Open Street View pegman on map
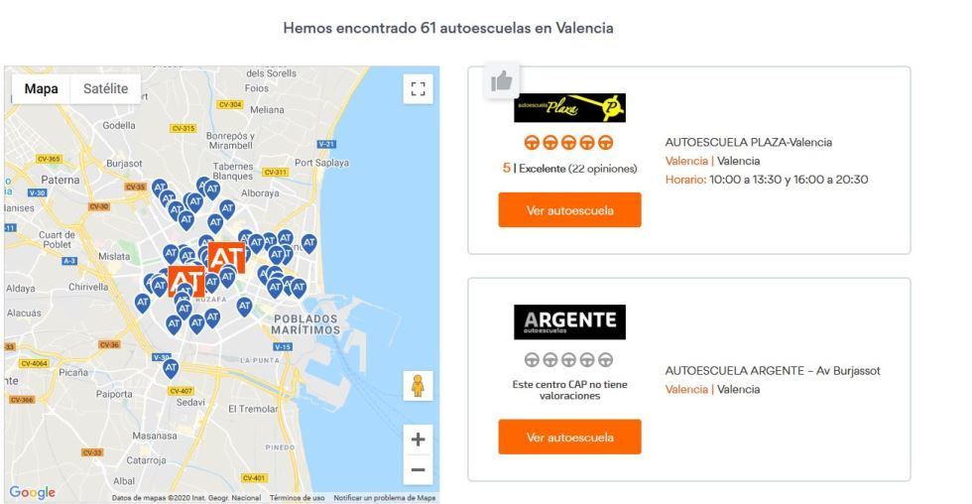 point(418,386)
